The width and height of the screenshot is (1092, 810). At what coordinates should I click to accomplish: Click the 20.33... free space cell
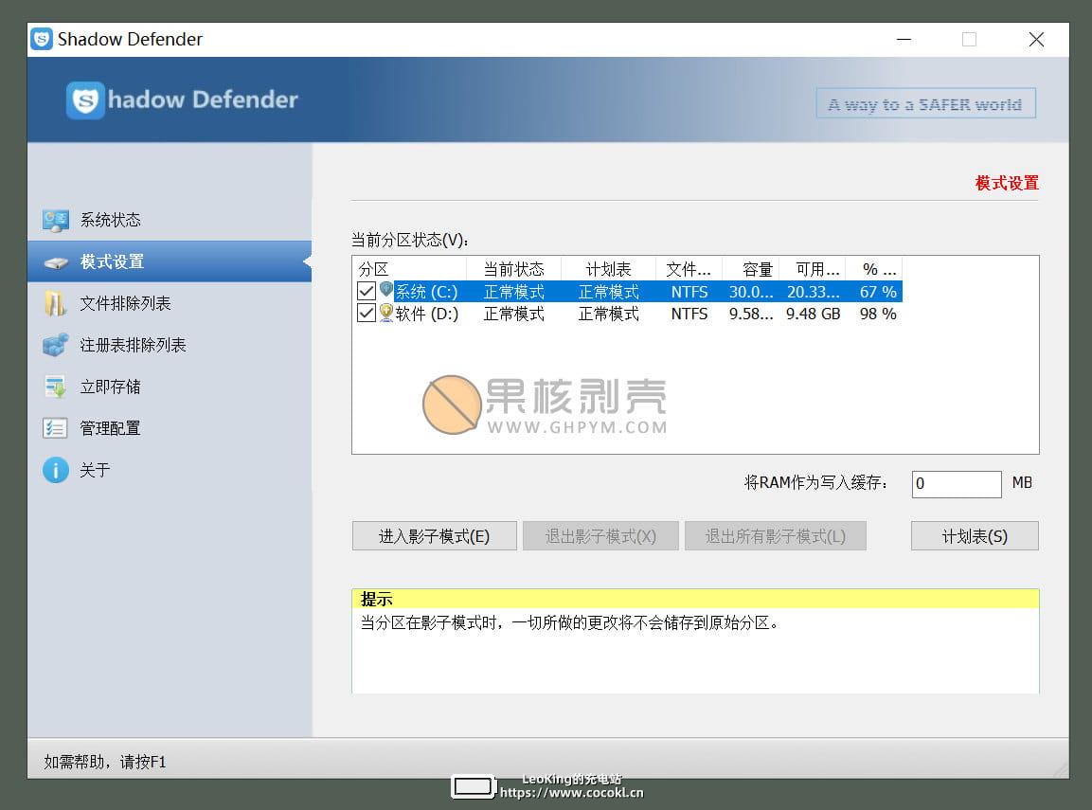(813, 292)
